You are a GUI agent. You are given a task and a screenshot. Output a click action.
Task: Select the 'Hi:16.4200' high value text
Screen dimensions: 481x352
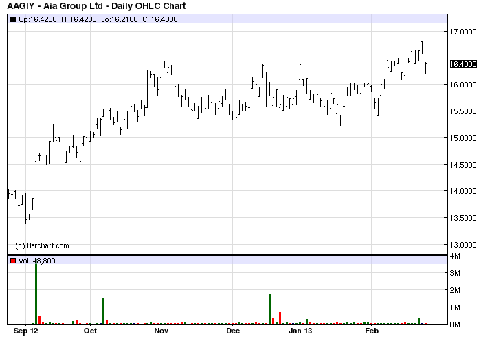(x=80, y=19)
